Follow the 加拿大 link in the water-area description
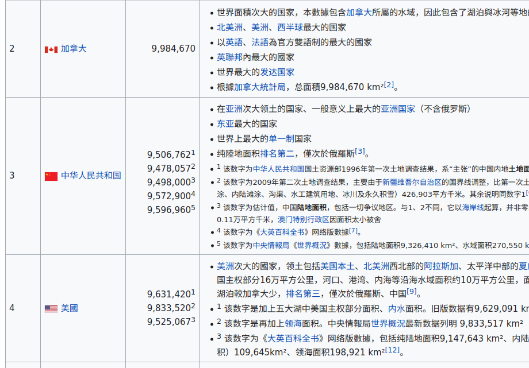 point(359,13)
